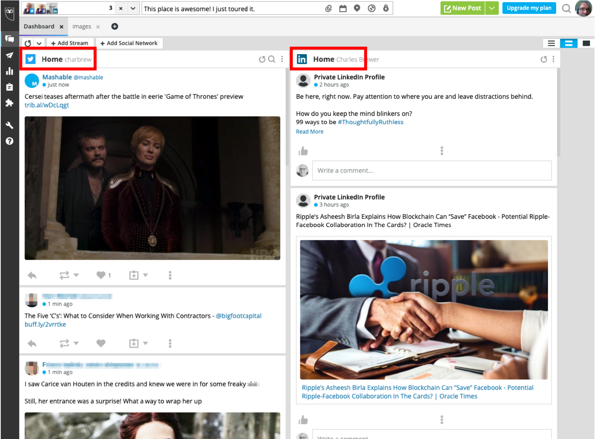The width and height of the screenshot is (596, 439).
Task: Open Tools wrench icon in sidebar
Action: point(10,125)
